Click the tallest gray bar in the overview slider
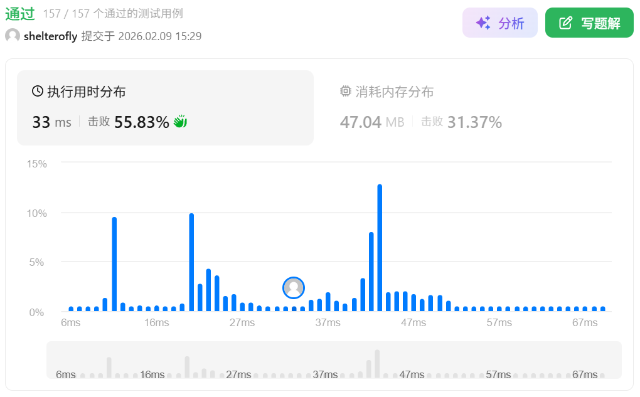640x397 pixels. [x=377, y=364]
